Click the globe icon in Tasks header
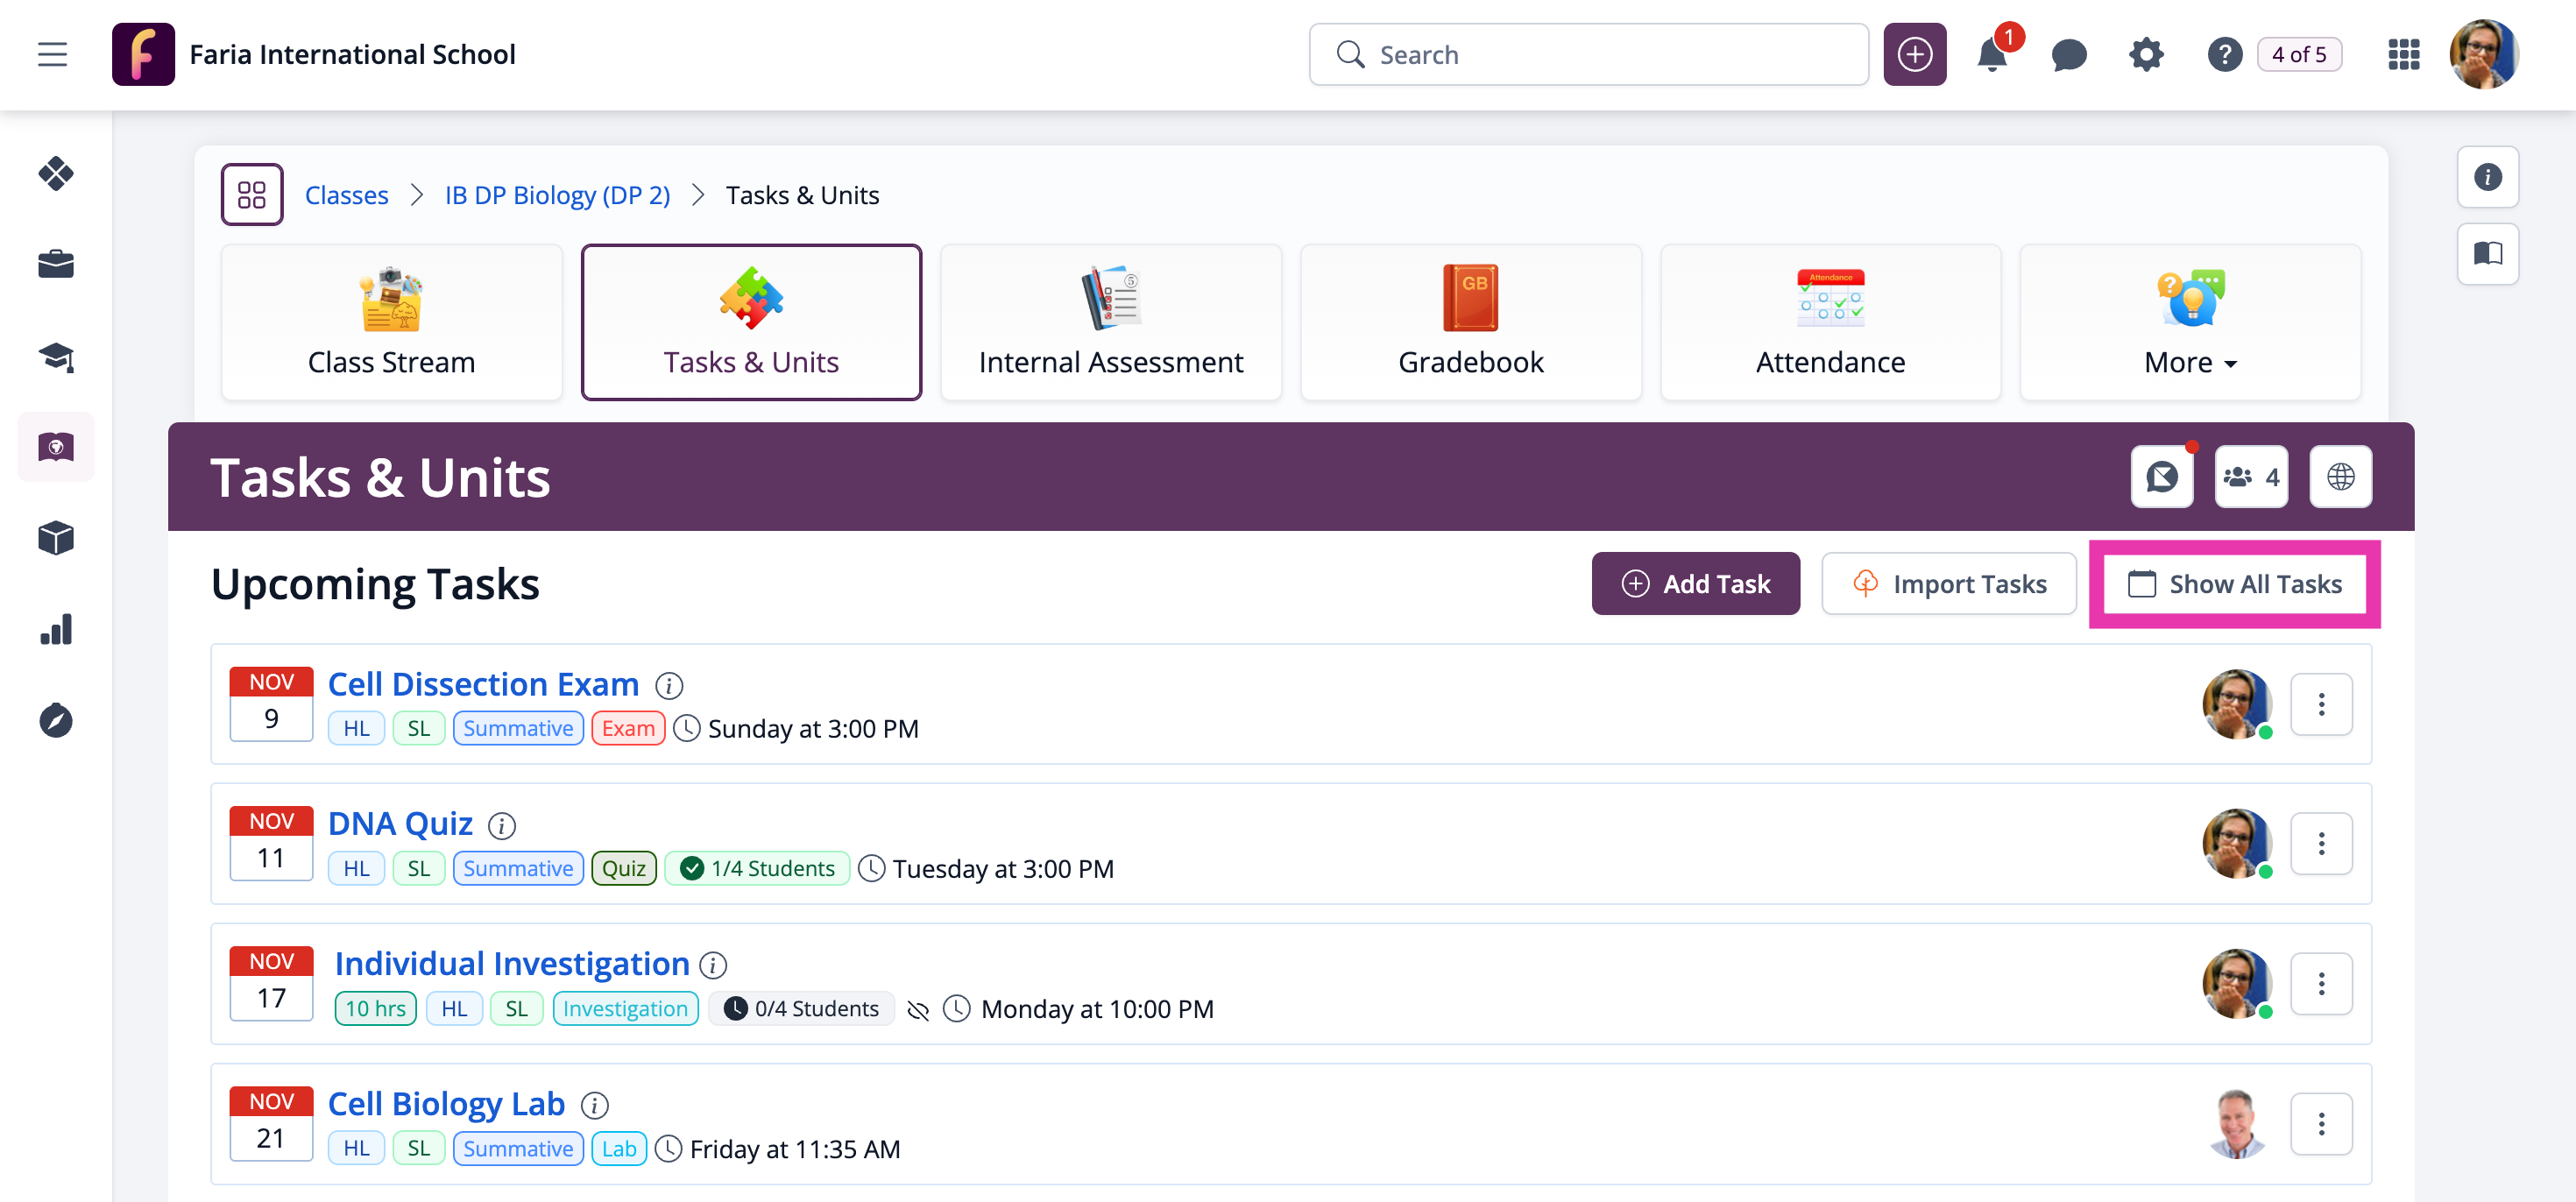Viewport: 2576px width, 1202px height. coord(2340,476)
